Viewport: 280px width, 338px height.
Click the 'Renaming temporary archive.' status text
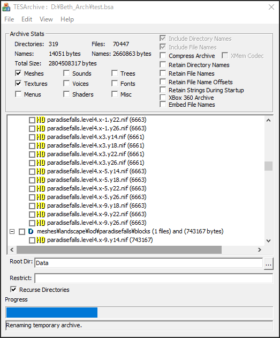tap(44, 325)
